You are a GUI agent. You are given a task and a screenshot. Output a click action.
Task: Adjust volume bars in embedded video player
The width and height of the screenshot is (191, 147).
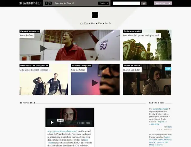pyautogui.click(x=81, y=123)
